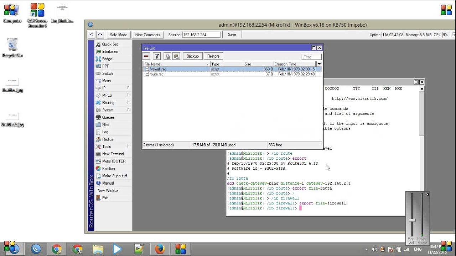The height and width of the screenshot is (256, 456).
Task: Open the column chooser dropdown in File List
Action: [x=319, y=64]
